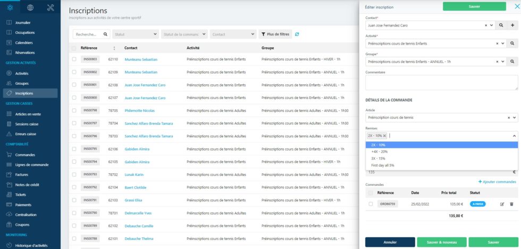The image size is (521, 249).
Task: Open the globe tab in top bar
Action: pyautogui.click(x=30, y=7)
